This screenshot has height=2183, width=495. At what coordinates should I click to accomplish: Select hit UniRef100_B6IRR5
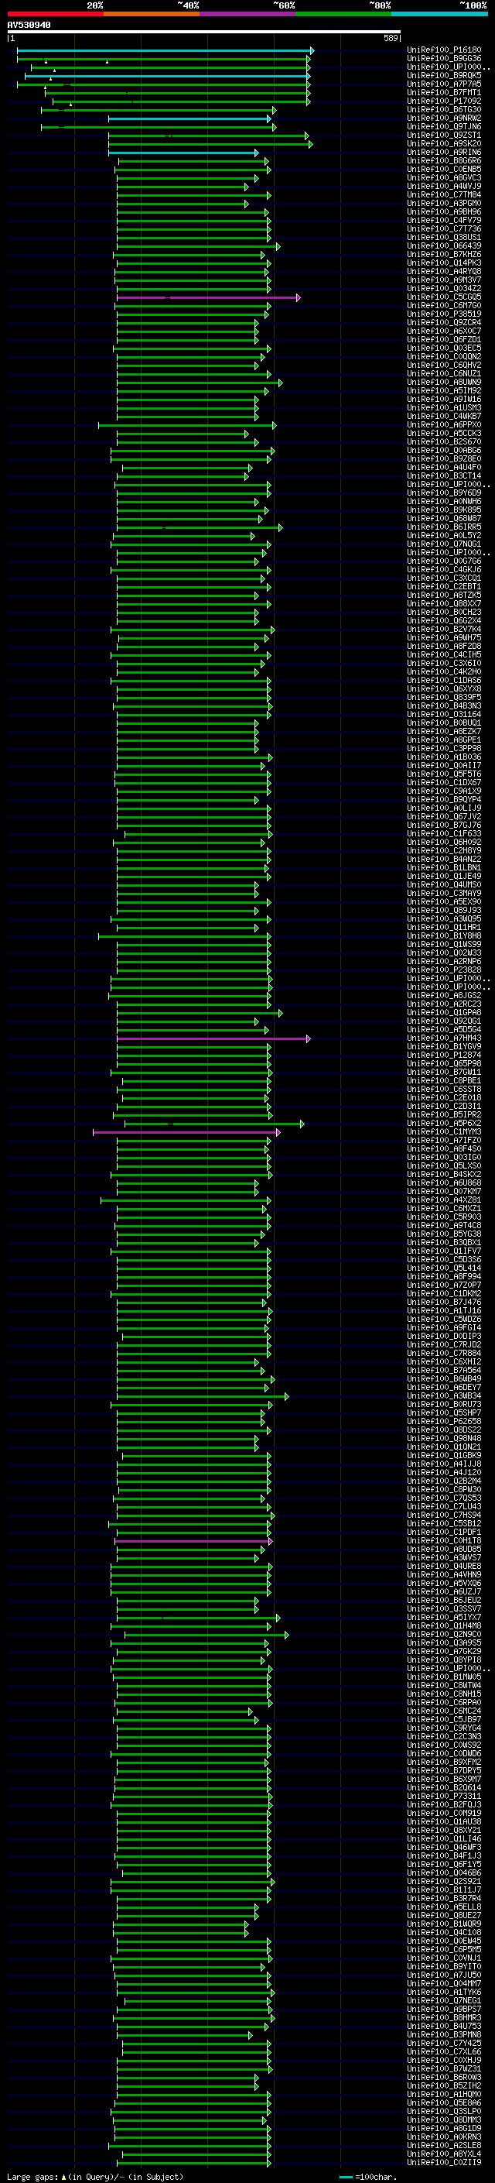click(x=444, y=527)
